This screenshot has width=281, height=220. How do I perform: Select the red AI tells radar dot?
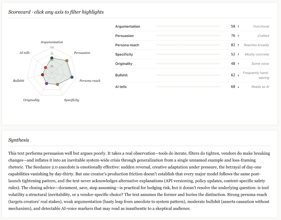pos(45,68)
